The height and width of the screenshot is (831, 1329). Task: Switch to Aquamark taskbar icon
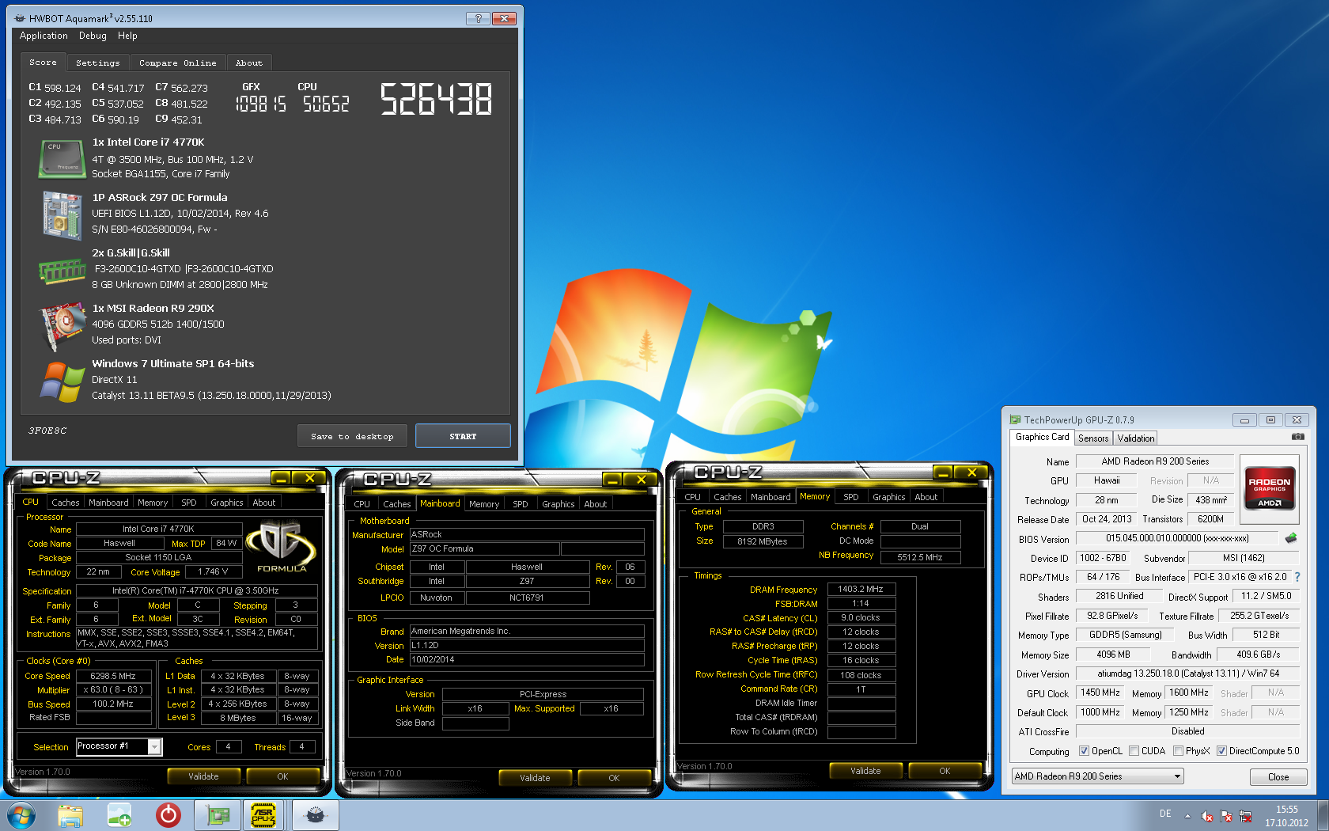tap(316, 815)
